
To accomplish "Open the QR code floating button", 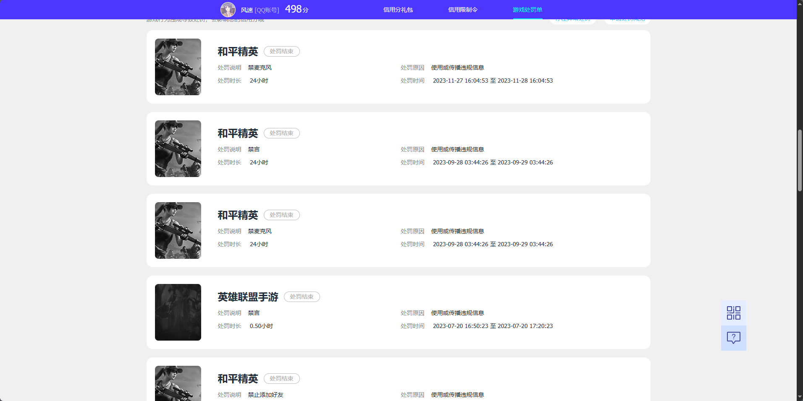I will [733, 313].
